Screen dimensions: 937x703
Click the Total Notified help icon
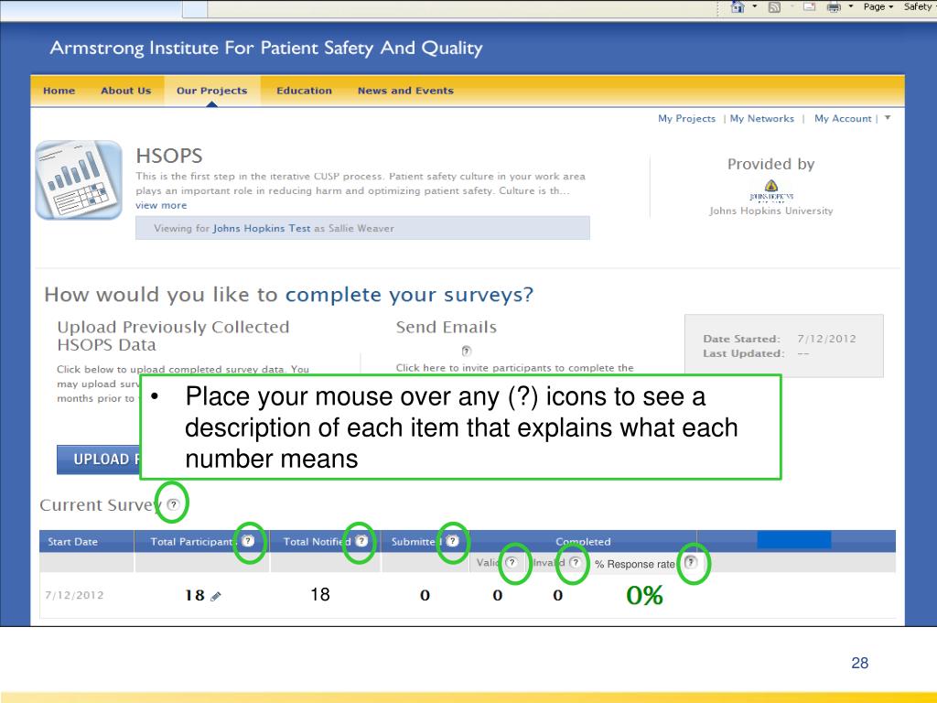361,540
